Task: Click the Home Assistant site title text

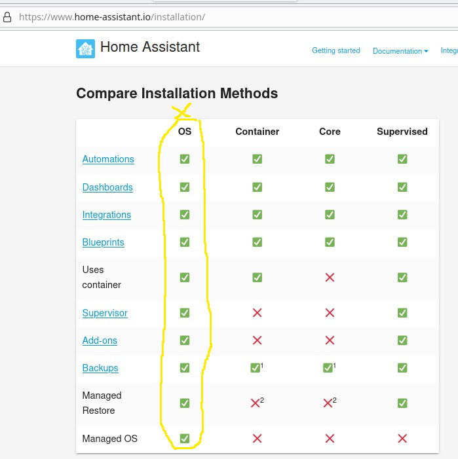Action: 150,47
